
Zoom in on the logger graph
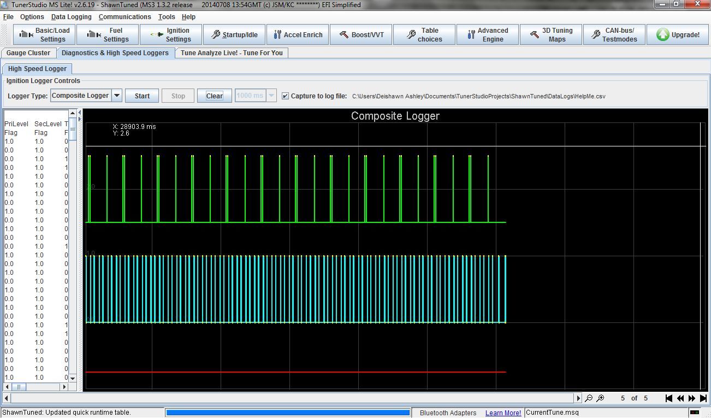click(x=600, y=398)
